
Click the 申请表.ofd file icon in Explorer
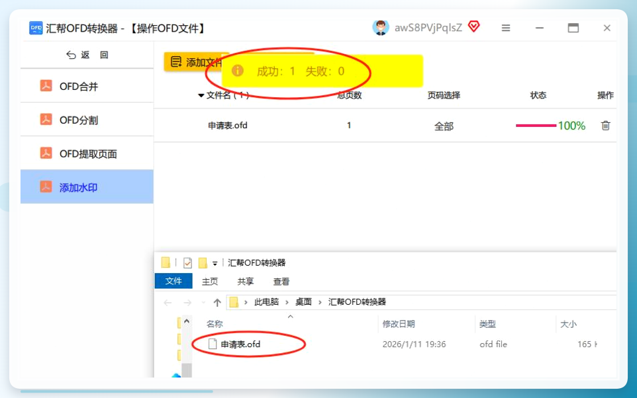(212, 344)
